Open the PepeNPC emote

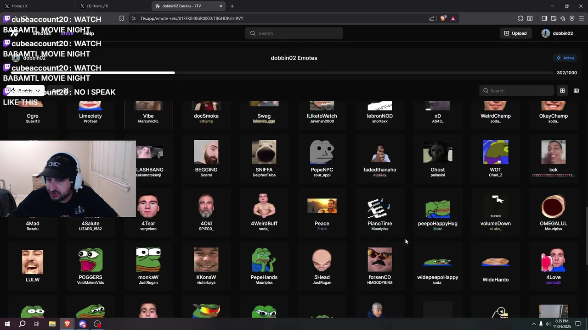(322, 159)
